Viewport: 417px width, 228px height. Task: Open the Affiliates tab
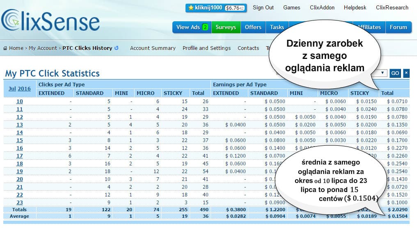click(x=370, y=27)
